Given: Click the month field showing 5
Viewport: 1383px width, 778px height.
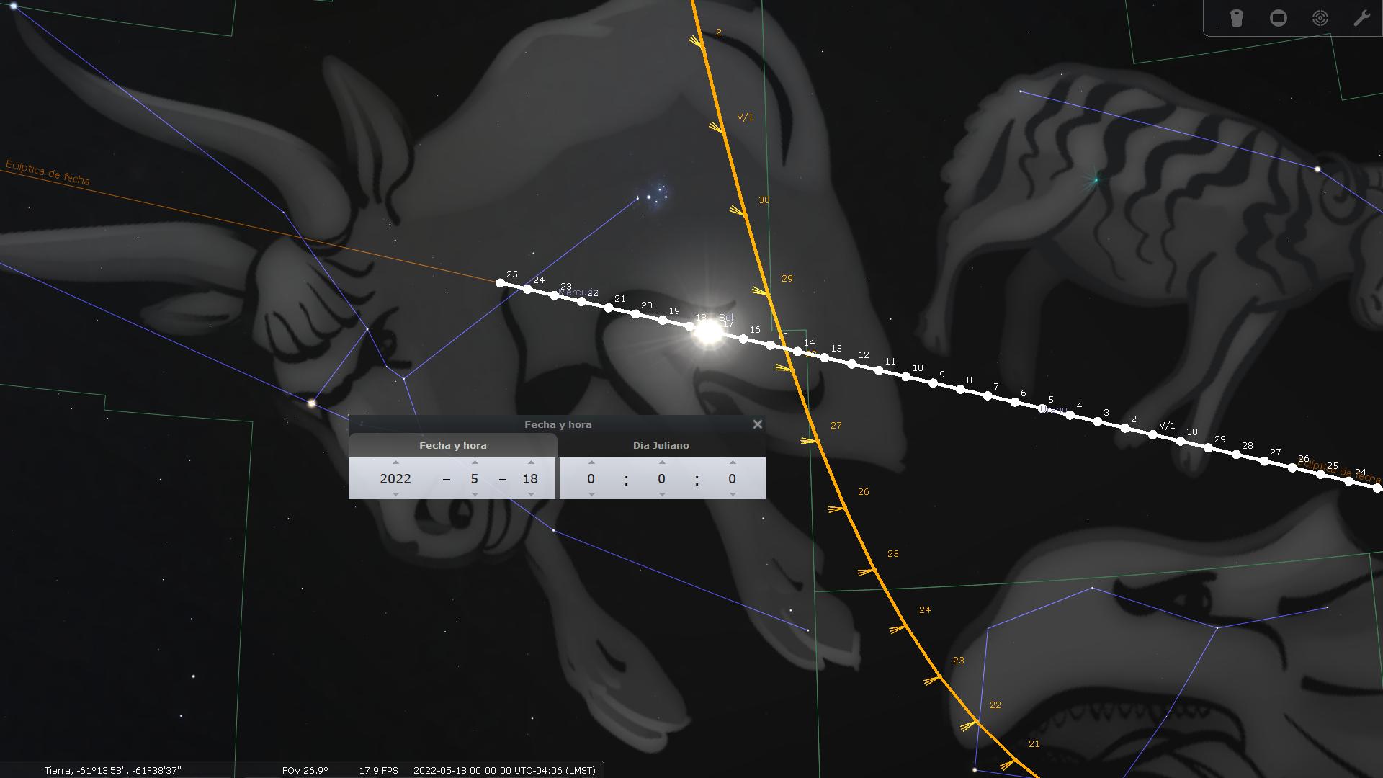Looking at the screenshot, I should 475,478.
